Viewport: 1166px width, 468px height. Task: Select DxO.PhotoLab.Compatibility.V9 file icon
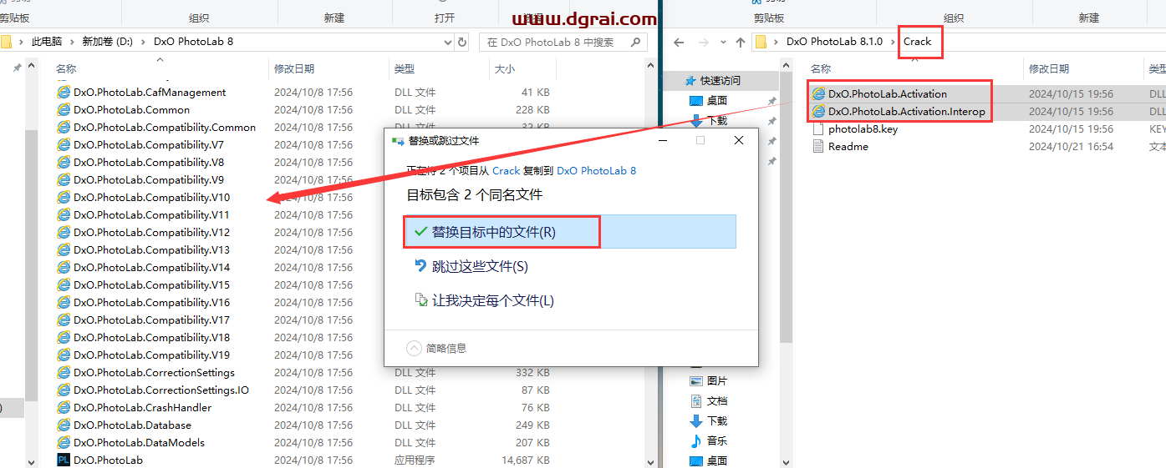point(63,179)
